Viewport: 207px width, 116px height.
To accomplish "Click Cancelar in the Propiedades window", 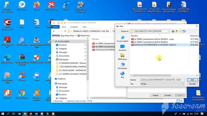I will (168, 95).
